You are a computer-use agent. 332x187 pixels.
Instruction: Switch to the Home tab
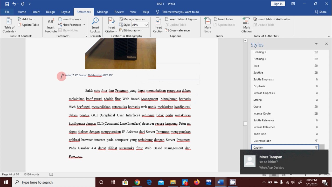click(22, 12)
